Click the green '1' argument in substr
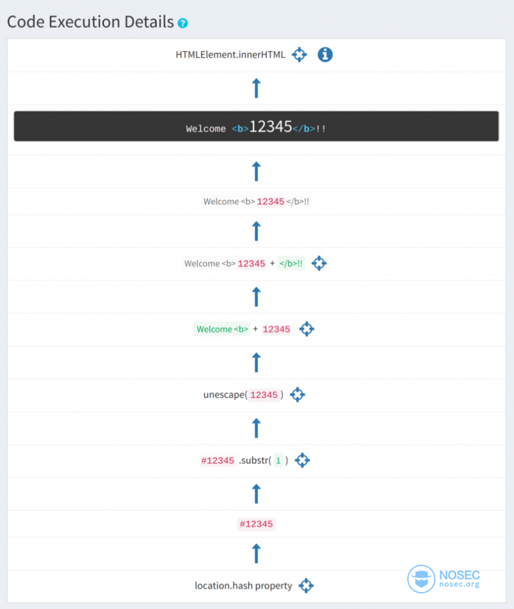Viewport: 514px width, 609px height. coord(278,461)
